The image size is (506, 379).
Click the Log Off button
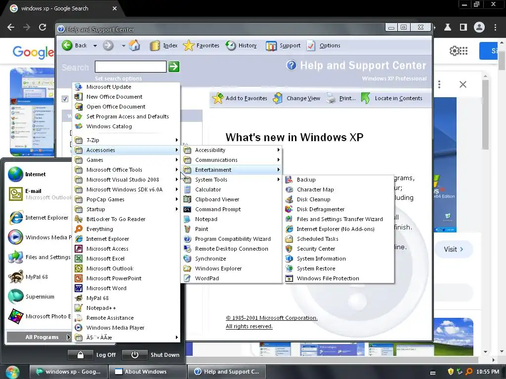coord(92,355)
